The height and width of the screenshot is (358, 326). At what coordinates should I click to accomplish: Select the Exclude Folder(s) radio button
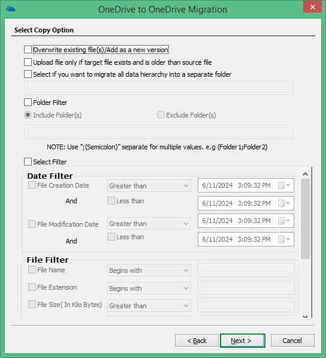(161, 115)
